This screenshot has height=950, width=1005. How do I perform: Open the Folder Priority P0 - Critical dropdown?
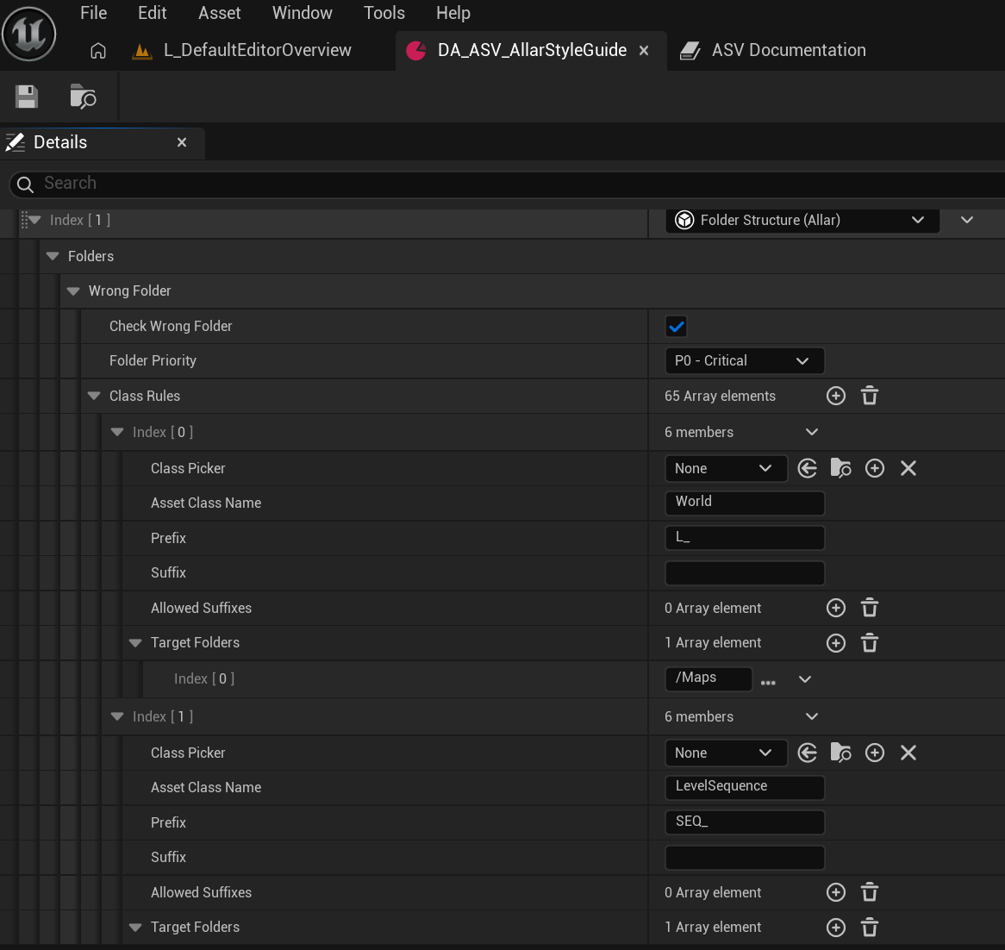(x=744, y=361)
